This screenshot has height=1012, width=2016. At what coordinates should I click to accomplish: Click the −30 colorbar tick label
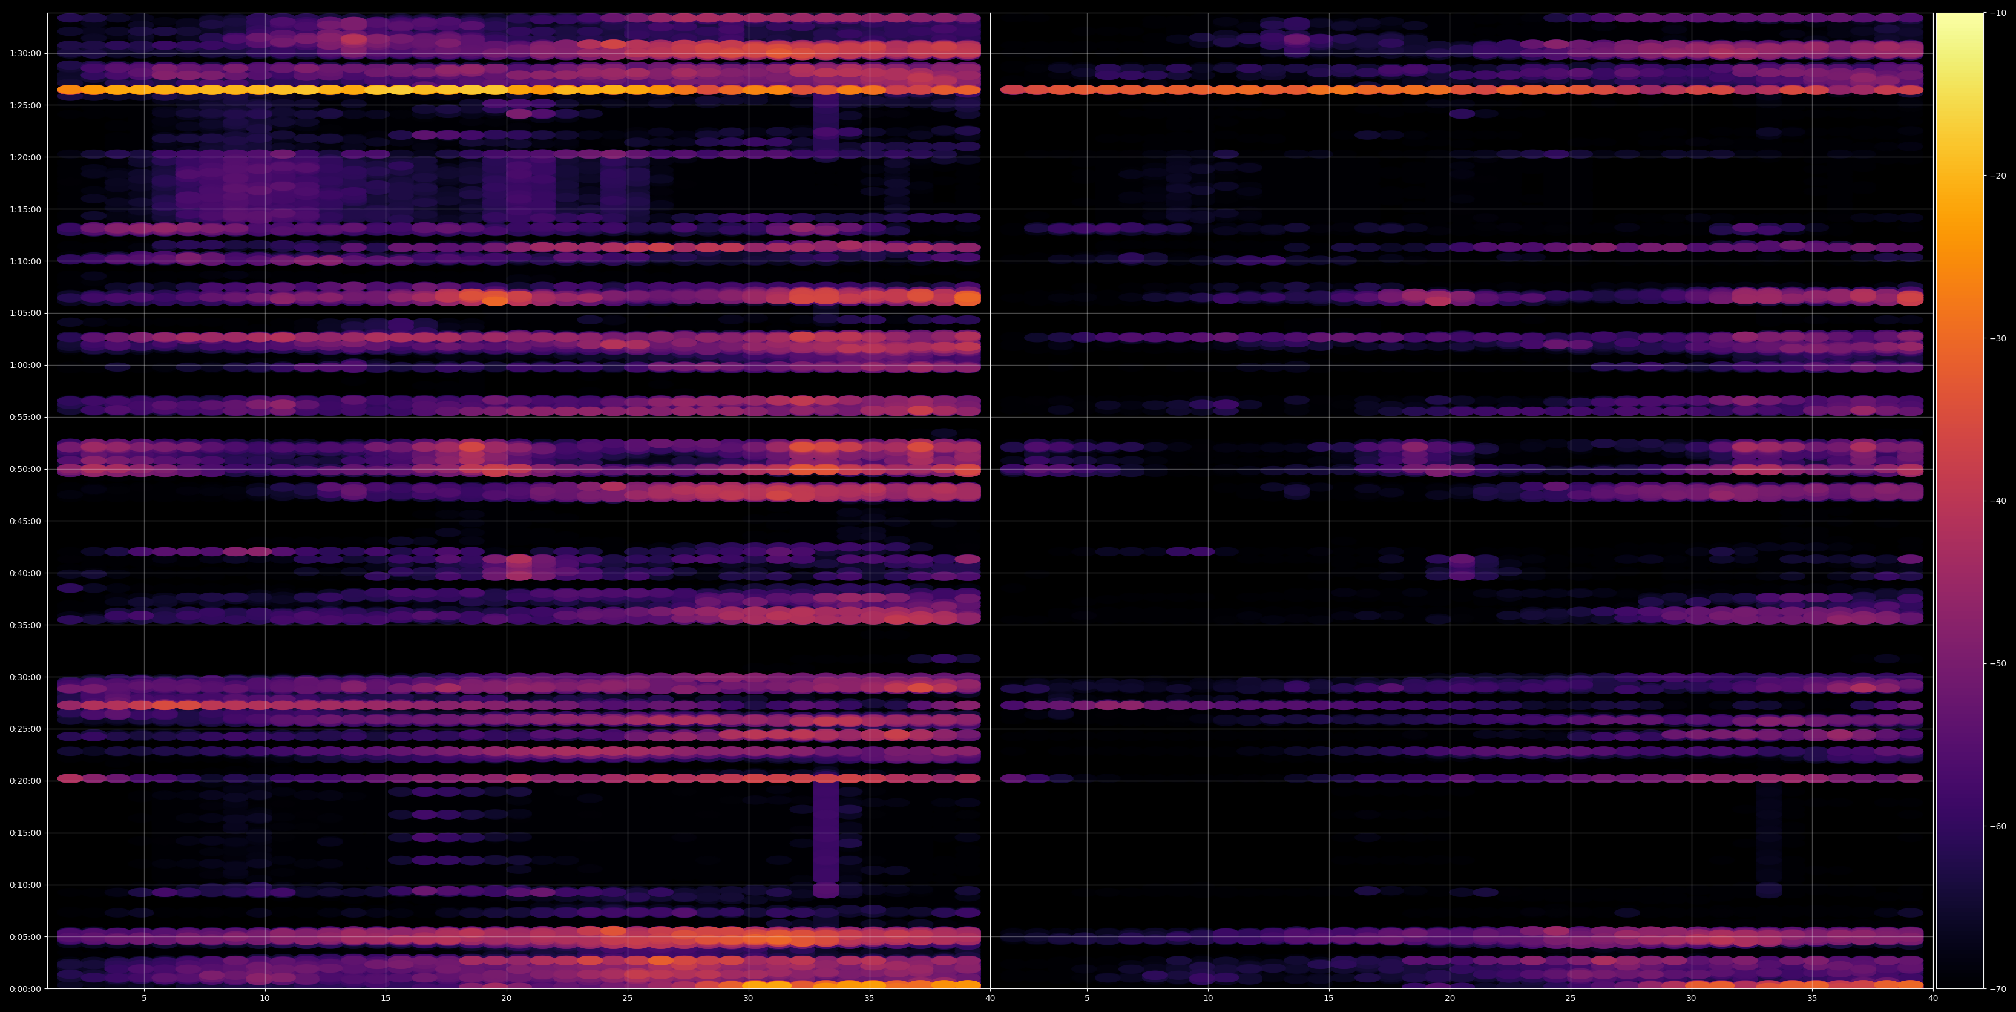[1998, 338]
